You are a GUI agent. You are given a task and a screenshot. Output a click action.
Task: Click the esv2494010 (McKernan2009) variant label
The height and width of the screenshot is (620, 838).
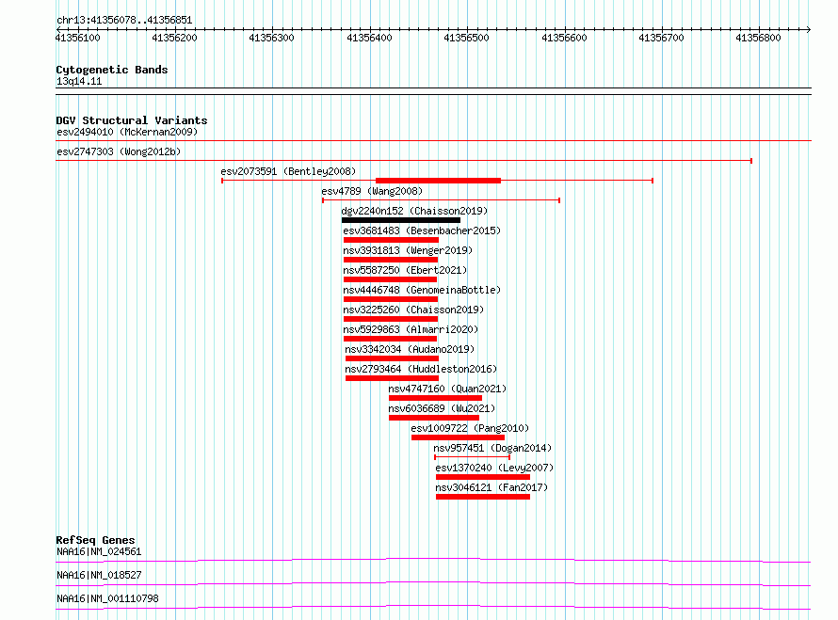coord(127,132)
